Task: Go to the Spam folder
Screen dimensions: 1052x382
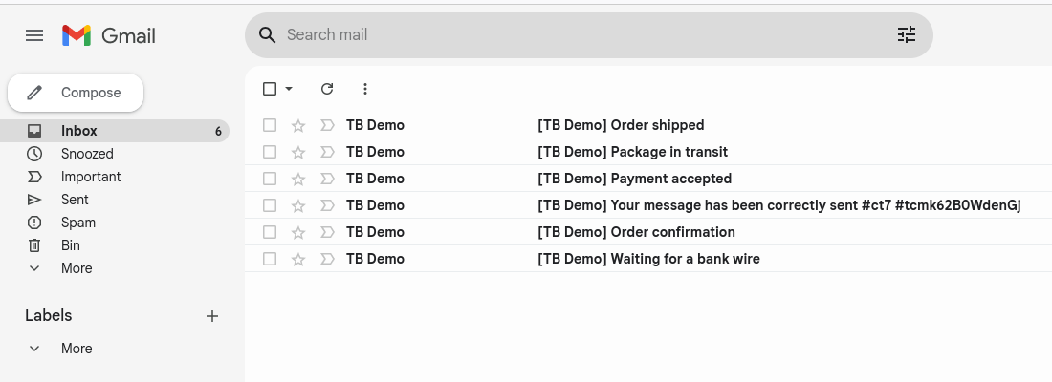Action: tap(77, 223)
